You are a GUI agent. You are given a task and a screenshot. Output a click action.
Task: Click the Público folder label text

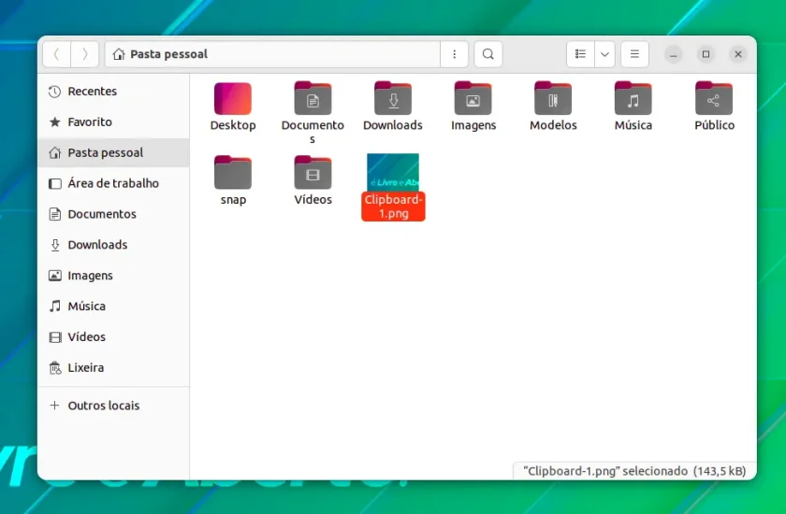pyautogui.click(x=714, y=125)
